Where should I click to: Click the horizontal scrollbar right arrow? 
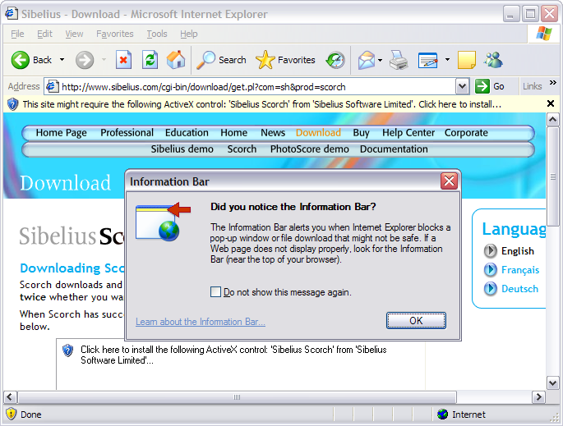pos(538,397)
